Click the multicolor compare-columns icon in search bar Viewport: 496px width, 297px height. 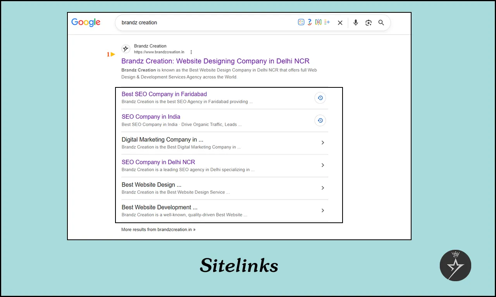coord(318,22)
